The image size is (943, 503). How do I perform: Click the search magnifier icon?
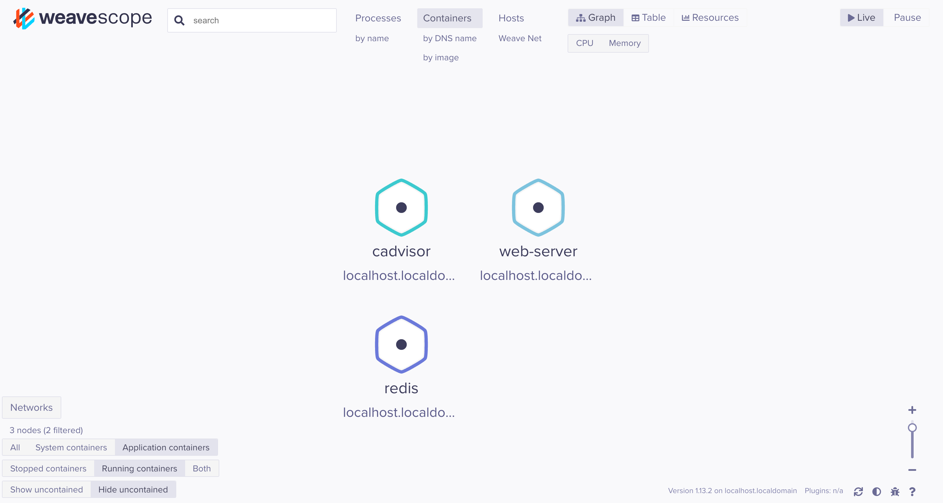click(x=179, y=20)
